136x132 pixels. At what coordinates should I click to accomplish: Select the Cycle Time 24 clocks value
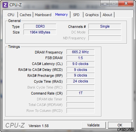[x=81, y=81]
